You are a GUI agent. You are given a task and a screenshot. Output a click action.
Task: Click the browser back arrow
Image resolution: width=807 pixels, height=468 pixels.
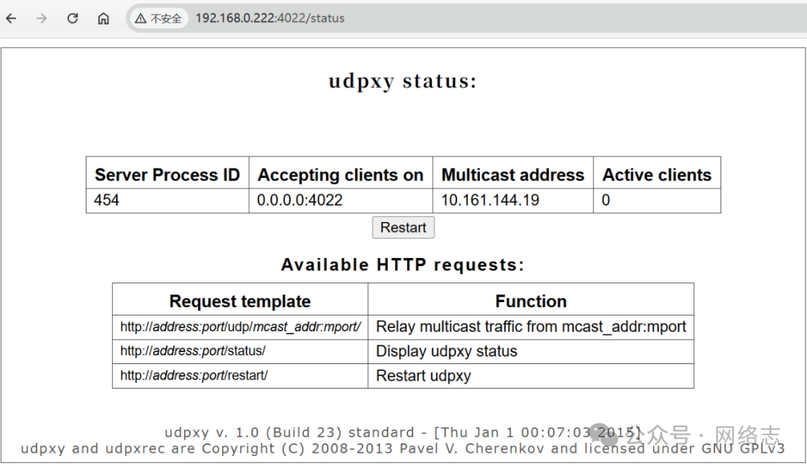click(10, 19)
